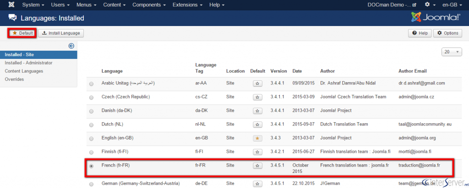This screenshot has height=188, width=469.
Task: Open the Content menu
Action: pyautogui.click(x=114, y=5)
